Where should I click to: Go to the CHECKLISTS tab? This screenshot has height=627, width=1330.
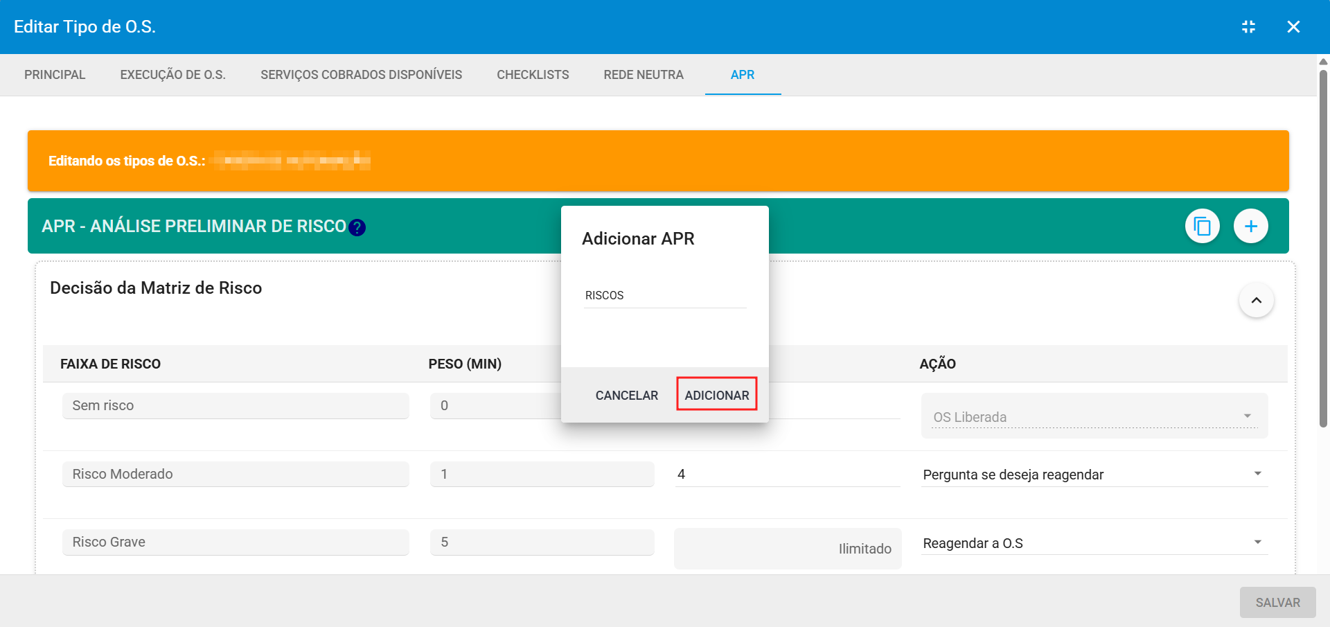pyautogui.click(x=533, y=75)
